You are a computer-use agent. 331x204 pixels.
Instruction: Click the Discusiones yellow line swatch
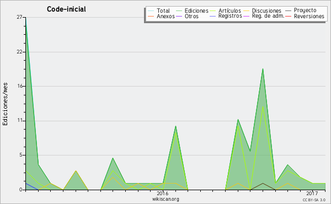(x=247, y=11)
